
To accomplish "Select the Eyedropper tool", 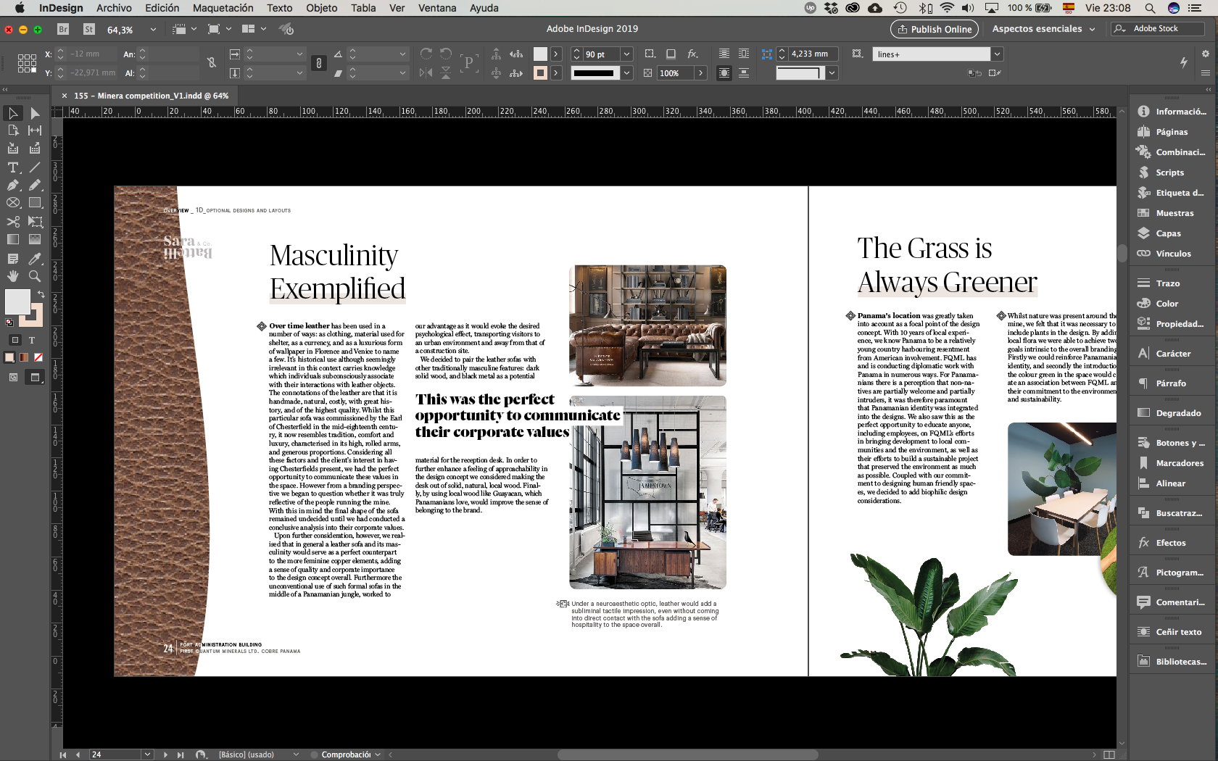I will tap(35, 259).
